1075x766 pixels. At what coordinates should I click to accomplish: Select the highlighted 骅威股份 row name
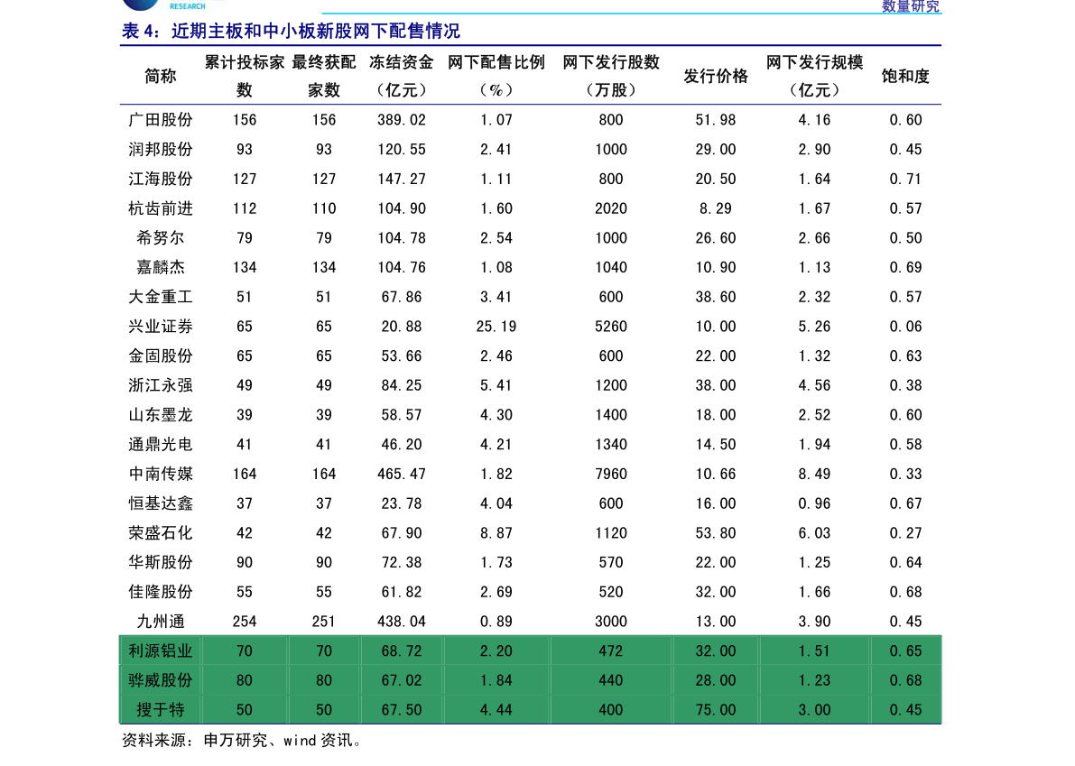point(161,679)
